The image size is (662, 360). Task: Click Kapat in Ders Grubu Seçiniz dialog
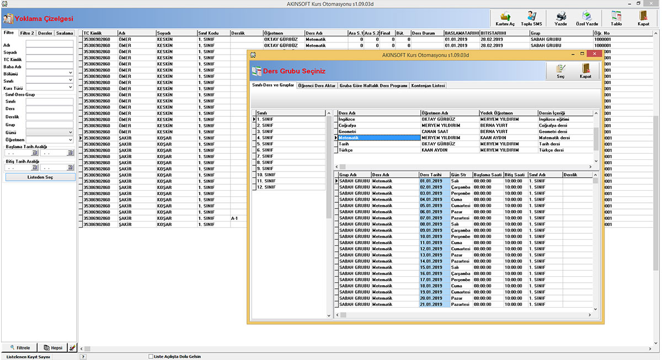click(x=585, y=71)
